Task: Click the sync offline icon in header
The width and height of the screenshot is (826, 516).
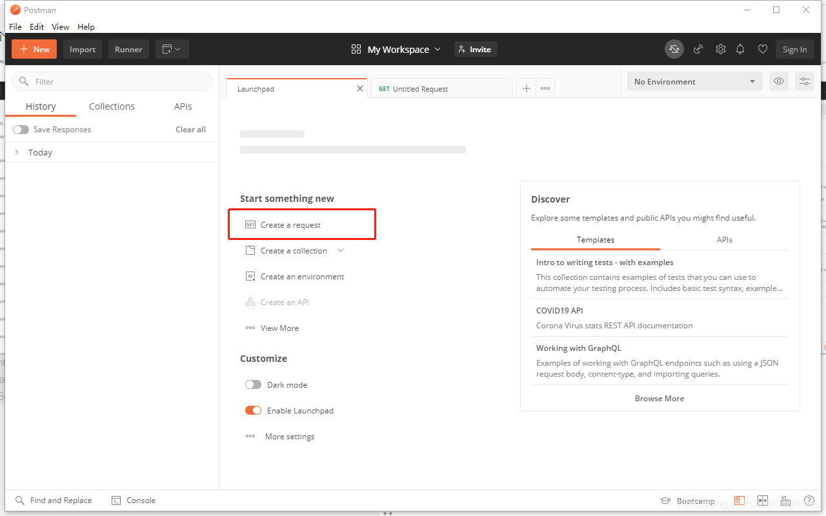Action: point(674,49)
